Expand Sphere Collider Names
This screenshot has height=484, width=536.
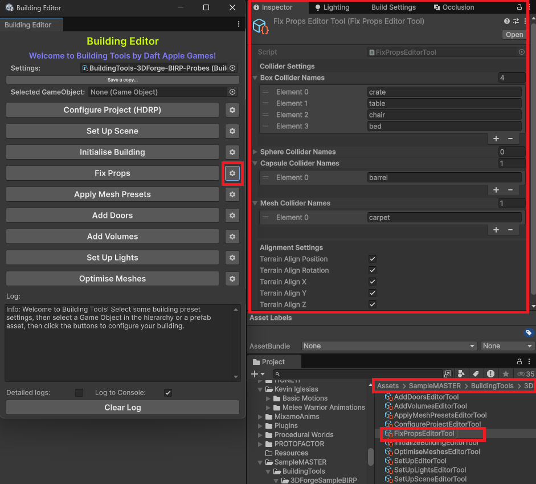[255, 152]
